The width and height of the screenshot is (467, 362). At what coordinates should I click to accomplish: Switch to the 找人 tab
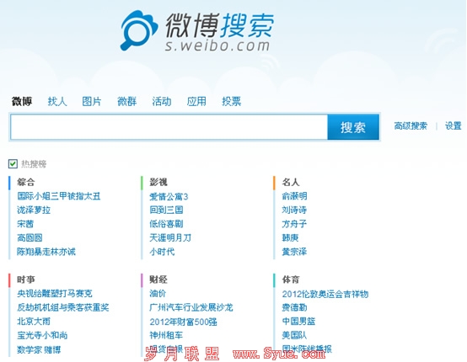[x=57, y=101]
